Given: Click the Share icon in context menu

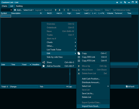Looking at the screenshot, I should tap(44, 62).
